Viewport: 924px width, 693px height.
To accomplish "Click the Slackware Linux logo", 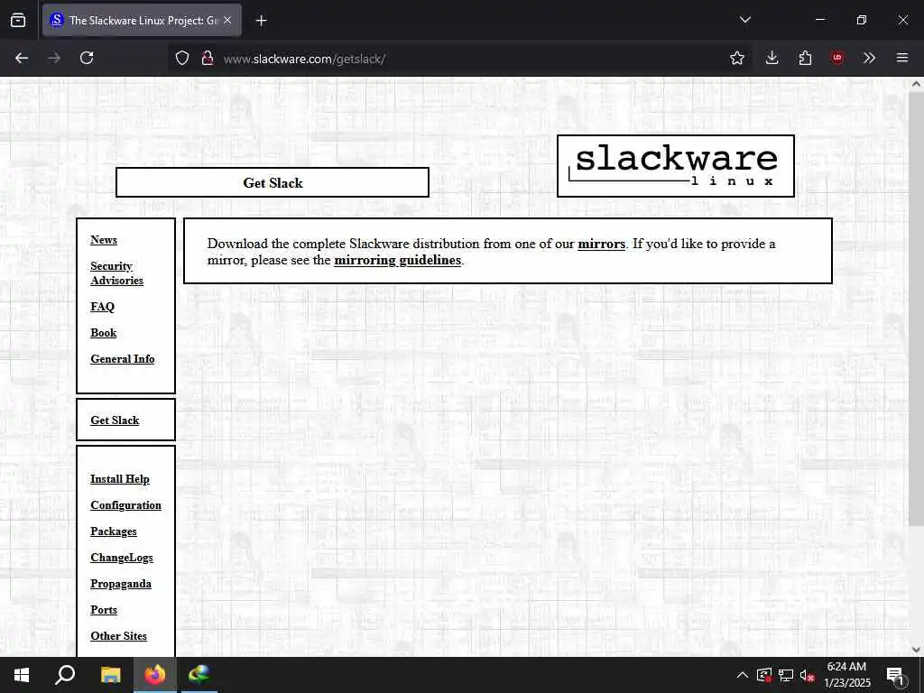I will (675, 166).
